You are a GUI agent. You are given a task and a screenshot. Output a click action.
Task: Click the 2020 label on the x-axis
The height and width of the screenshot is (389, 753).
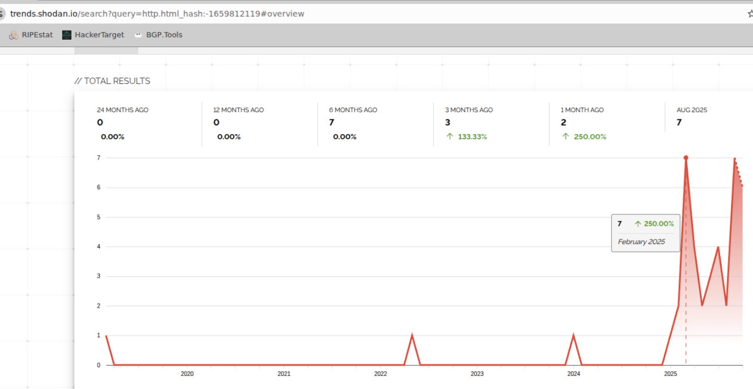tap(187, 374)
